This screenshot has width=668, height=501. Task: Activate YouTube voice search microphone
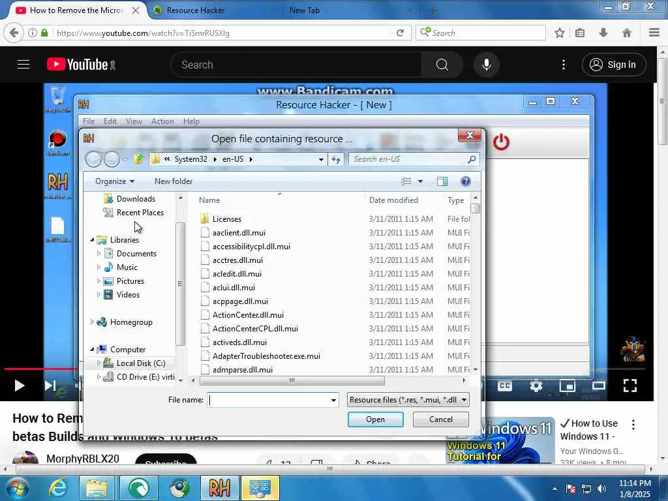pos(487,65)
